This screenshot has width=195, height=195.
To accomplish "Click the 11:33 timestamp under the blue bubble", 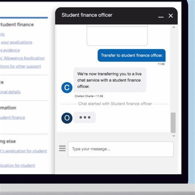I will (x=161, y=64).
